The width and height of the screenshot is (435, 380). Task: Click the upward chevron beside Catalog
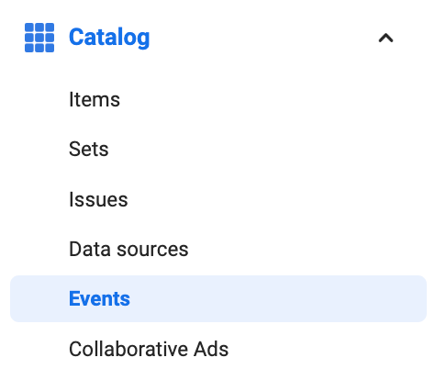tap(385, 38)
